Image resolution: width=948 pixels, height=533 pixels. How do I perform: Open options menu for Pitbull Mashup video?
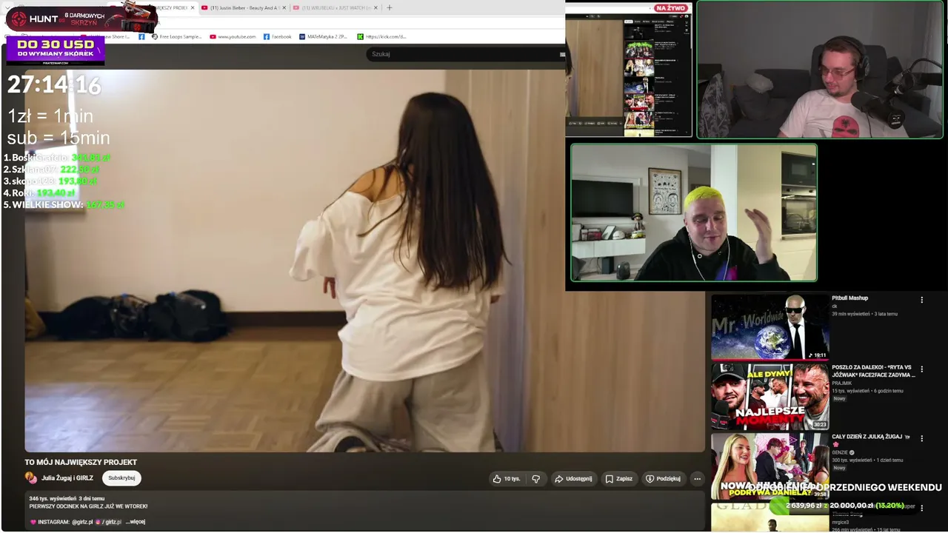(x=922, y=300)
